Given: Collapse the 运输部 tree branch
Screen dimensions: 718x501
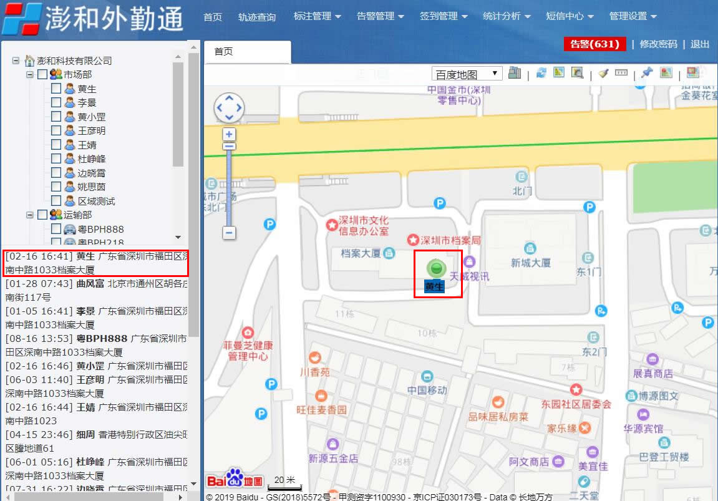Looking at the screenshot, I should point(30,215).
